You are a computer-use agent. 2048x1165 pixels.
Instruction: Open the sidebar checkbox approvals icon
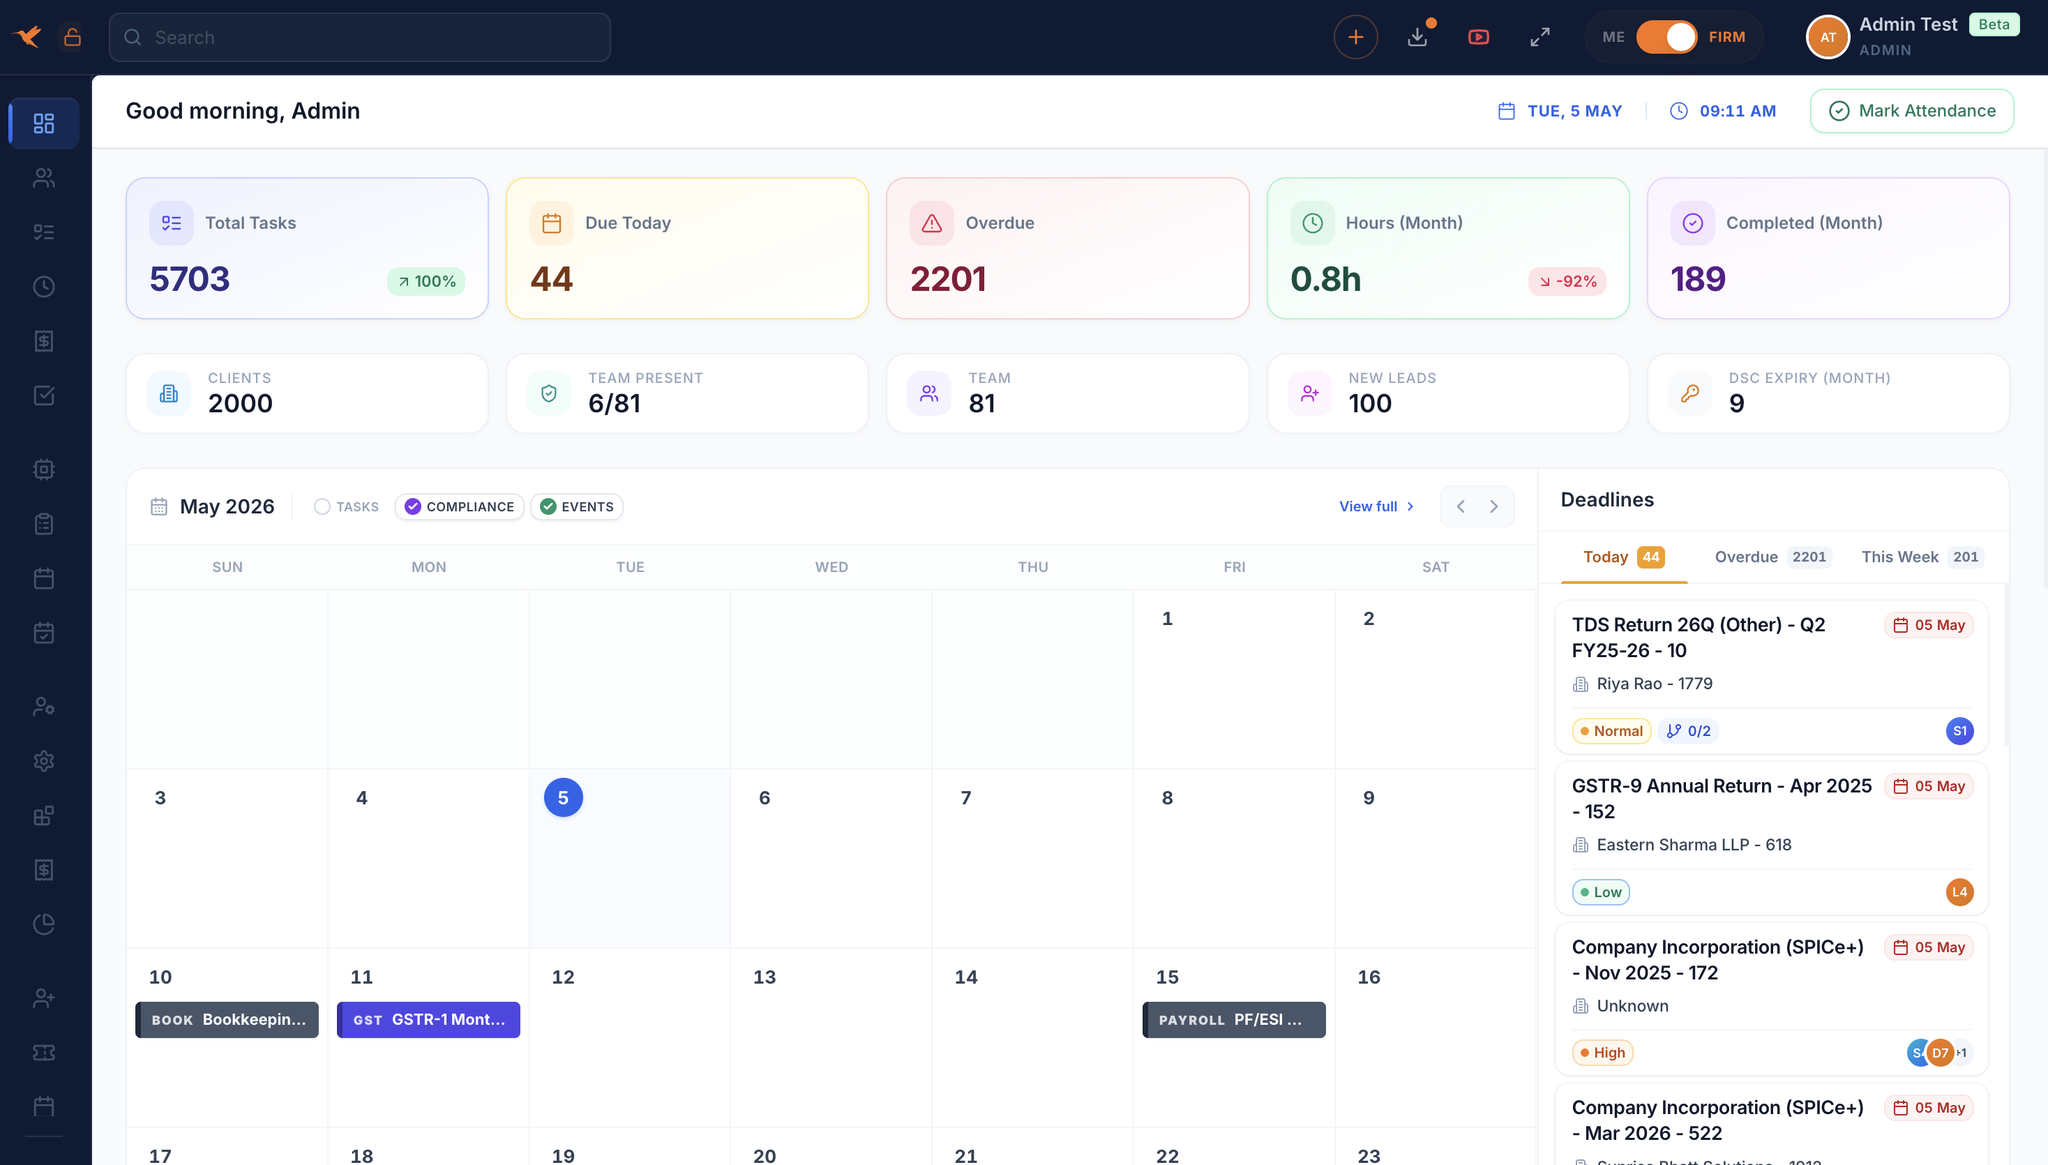pos(44,396)
